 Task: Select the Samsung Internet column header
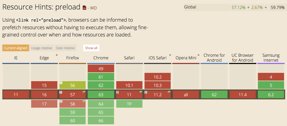pyautogui.click(x=271, y=58)
